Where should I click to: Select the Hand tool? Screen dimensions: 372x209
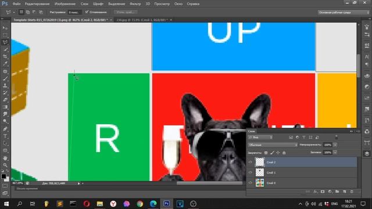coord(5,158)
